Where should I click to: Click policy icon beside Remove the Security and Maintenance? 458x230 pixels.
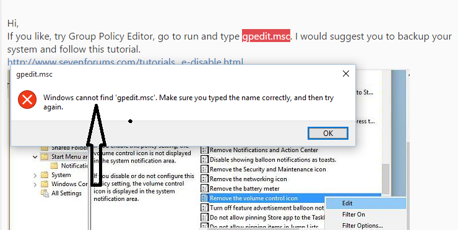(x=204, y=169)
